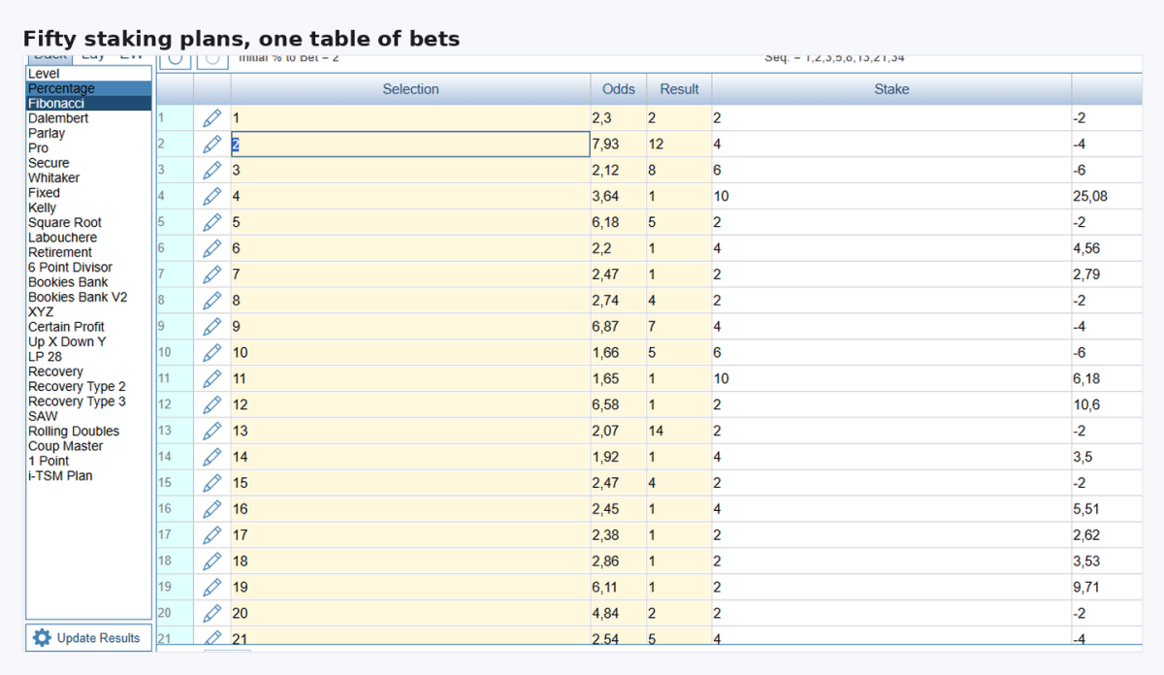Click the odds cell showing 7,93
1164x675 pixels.
[x=619, y=145]
